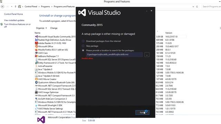The width and height of the screenshot is (221, 124).
Task: Click the Retry button in Visual Studio setup
Action: point(142,113)
